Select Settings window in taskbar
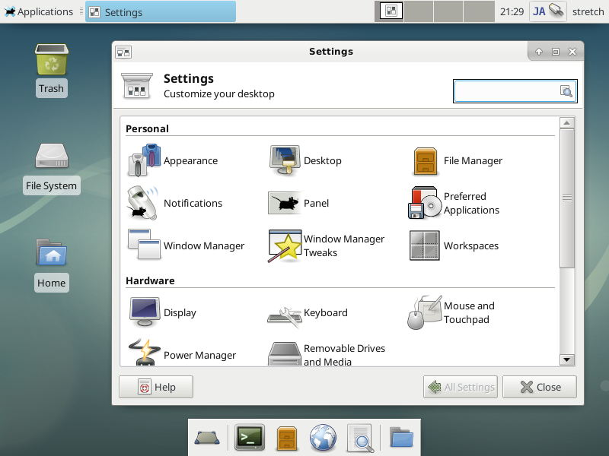The image size is (609, 456). pyautogui.click(x=160, y=11)
